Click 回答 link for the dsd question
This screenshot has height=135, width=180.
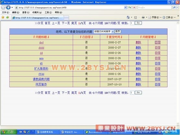(158, 43)
